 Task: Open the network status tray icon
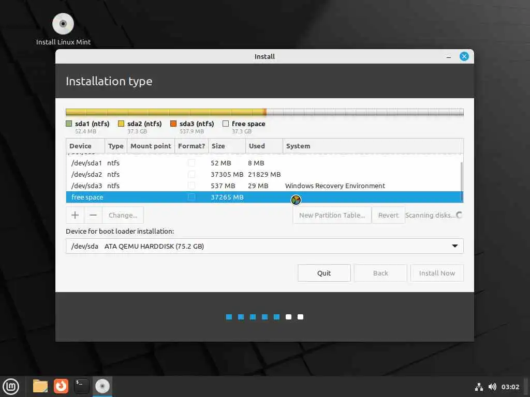point(479,387)
